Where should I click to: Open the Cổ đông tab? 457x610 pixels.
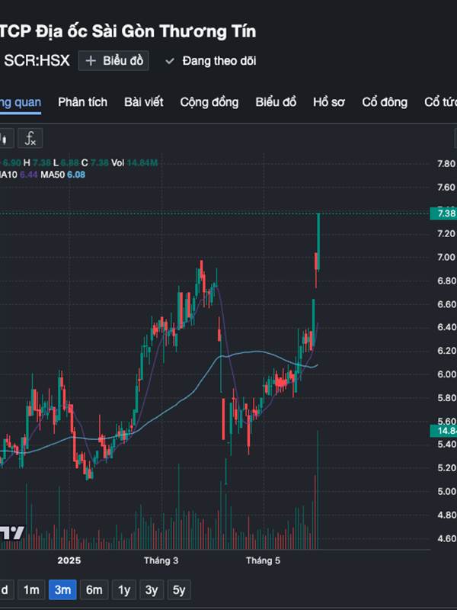point(385,102)
